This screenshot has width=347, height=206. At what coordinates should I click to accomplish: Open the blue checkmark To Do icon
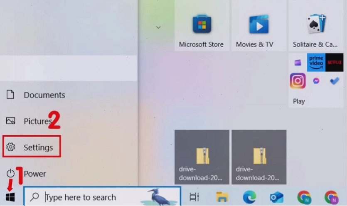pos(335,81)
